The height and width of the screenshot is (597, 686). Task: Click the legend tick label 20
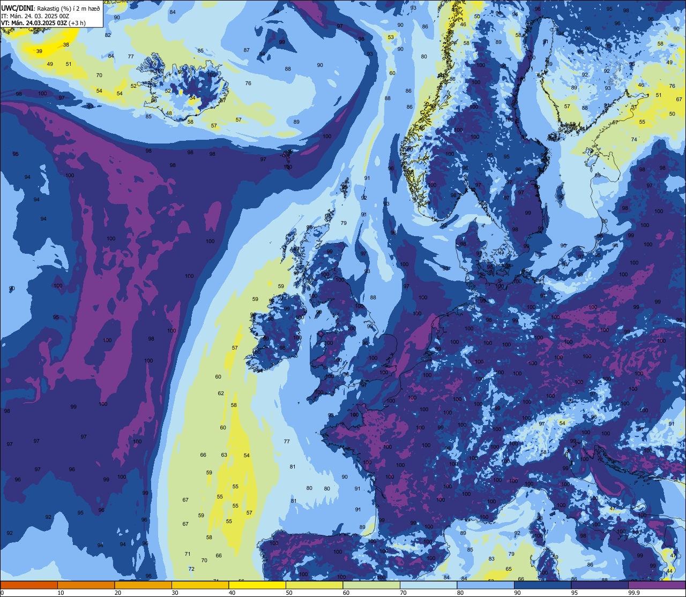118,593
